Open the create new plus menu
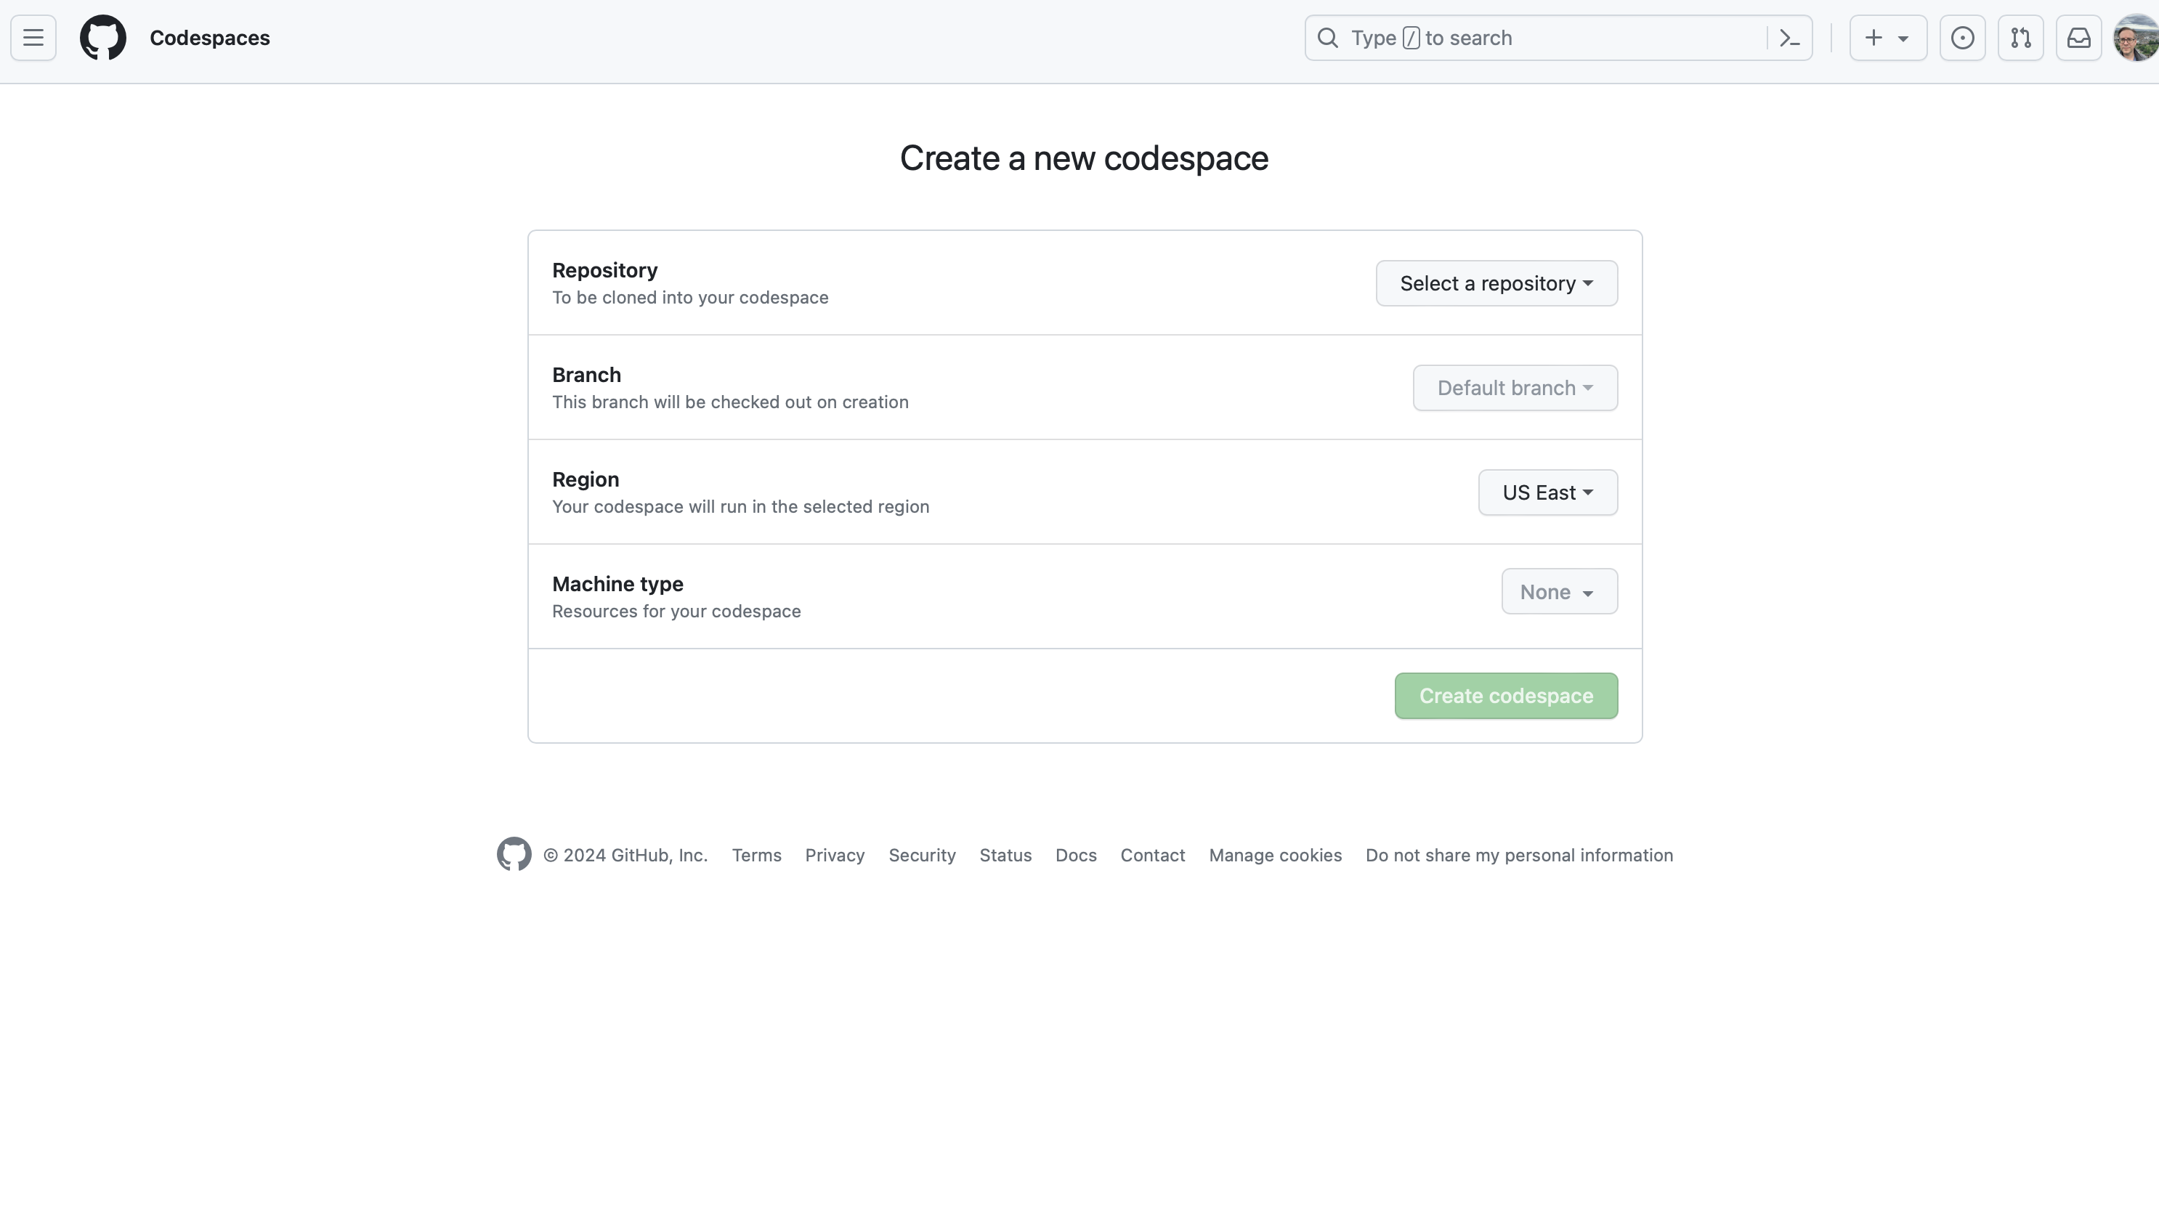This screenshot has height=1210, width=2159. coord(1887,38)
